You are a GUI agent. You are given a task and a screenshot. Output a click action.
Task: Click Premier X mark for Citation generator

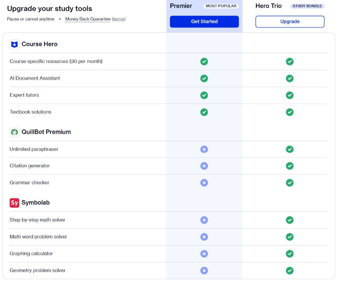(204, 166)
